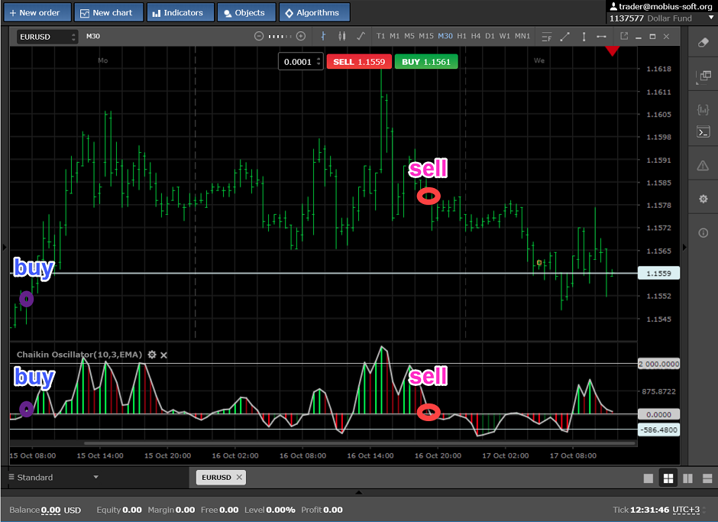The width and height of the screenshot is (718, 522).
Task: Select bar chart type icon
Action: tap(323, 36)
